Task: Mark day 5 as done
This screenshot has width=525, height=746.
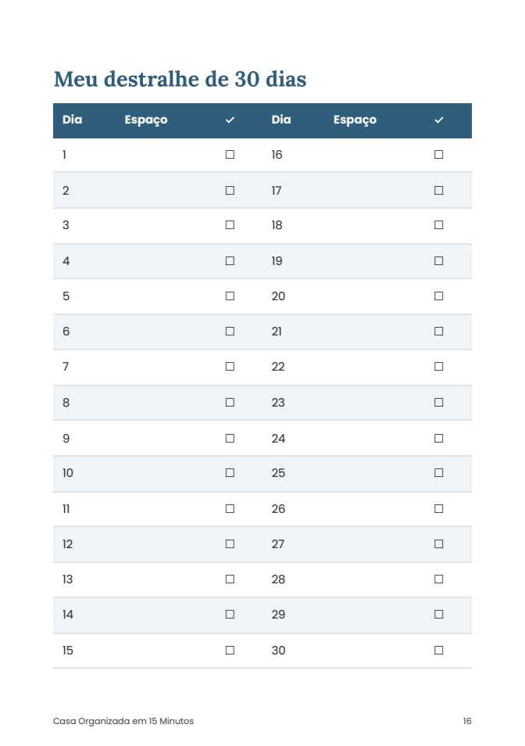Action: coord(230,296)
